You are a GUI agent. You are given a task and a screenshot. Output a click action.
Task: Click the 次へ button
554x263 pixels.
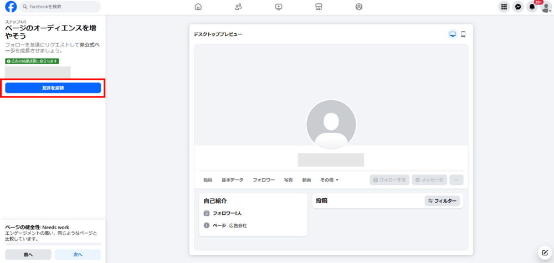78,255
